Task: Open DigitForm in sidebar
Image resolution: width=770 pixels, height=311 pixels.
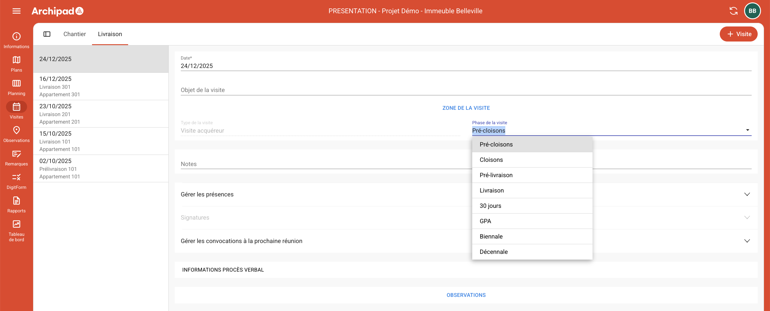Action: point(17,181)
